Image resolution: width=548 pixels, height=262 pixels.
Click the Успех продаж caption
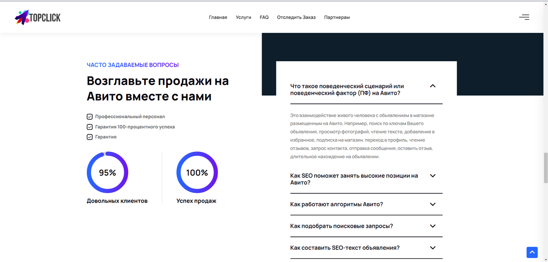196,201
